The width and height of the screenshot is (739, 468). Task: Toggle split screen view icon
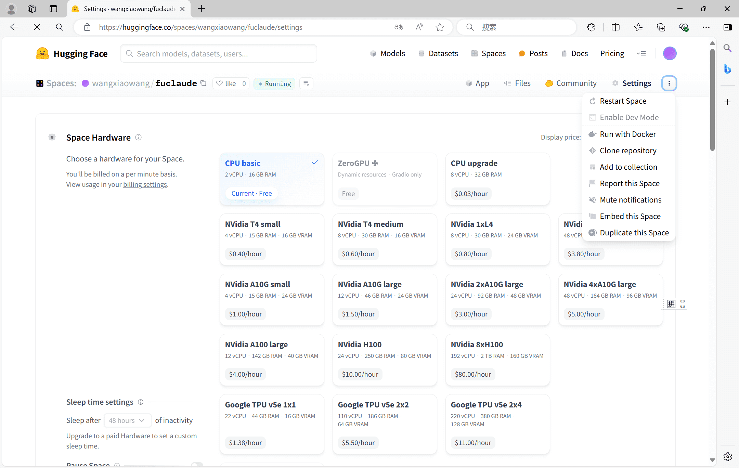click(x=615, y=27)
